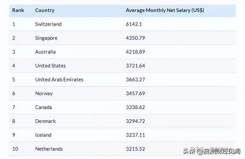Image resolution: width=245 pixels, height=159 pixels.
Task: Click salary value 4350.79
Action: pos(135,38)
